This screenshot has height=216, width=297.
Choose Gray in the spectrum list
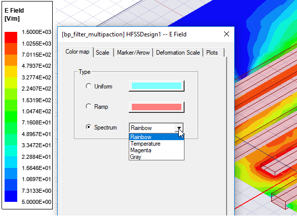pyautogui.click(x=157, y=157)
